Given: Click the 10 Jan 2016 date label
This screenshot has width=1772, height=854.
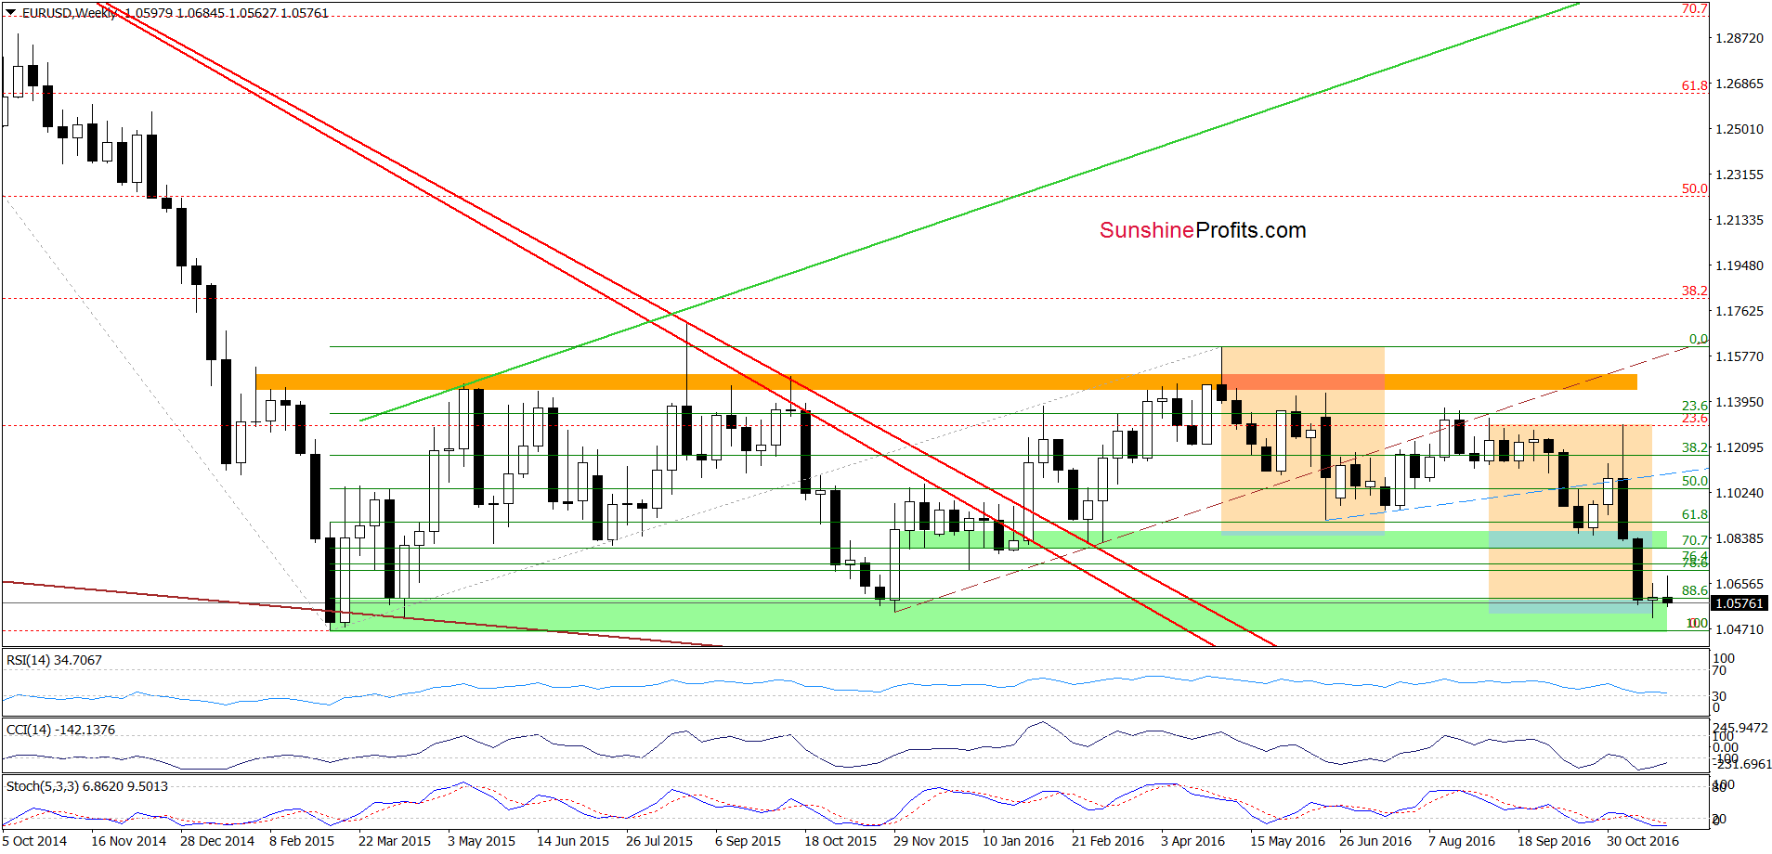Looking at the screenshot, I should 1019,841.
